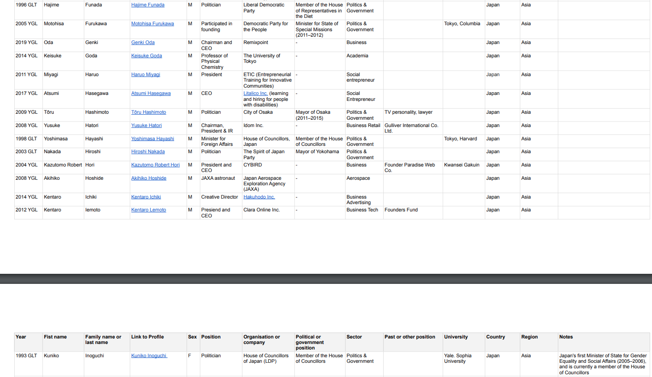Select the 'Democratic Party for the People' cell
The height and width of the screenshot is (377, 652).
(x=268, y=29)
